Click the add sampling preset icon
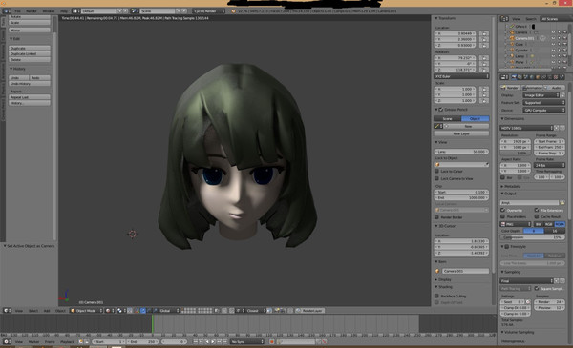 pyautogui.click(x=557, y=281)
